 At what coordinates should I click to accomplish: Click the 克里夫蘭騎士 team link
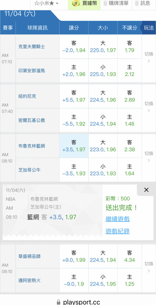(x=31, y=47)
